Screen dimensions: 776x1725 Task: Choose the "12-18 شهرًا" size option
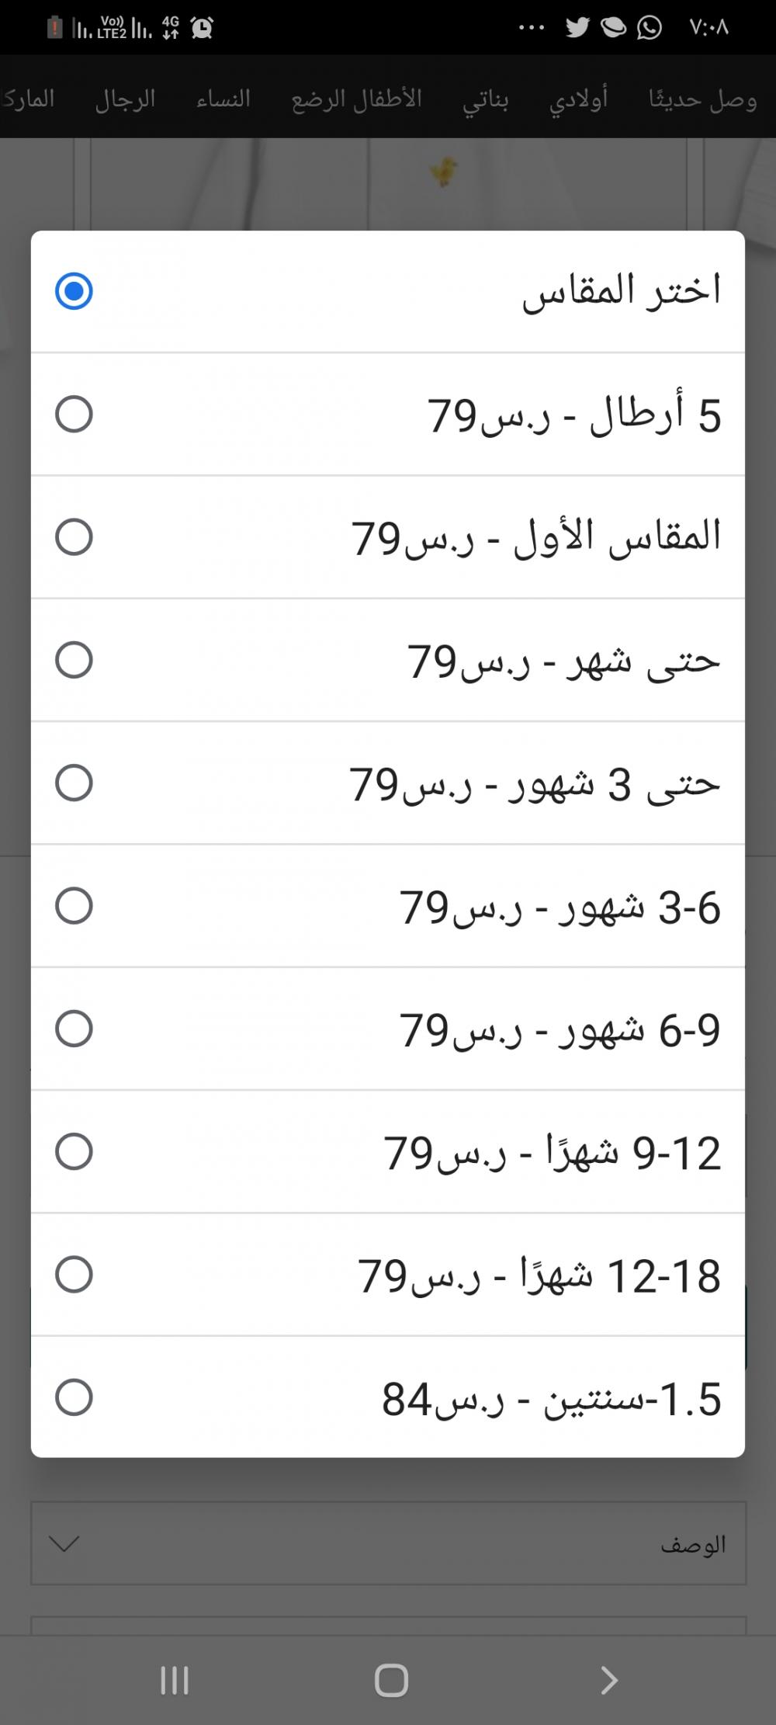coord(74,1275)
